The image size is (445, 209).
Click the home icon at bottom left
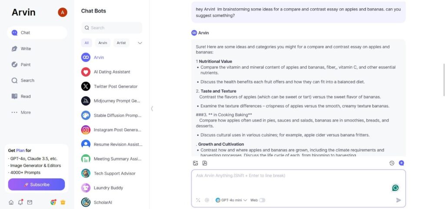tap(11, 202)
